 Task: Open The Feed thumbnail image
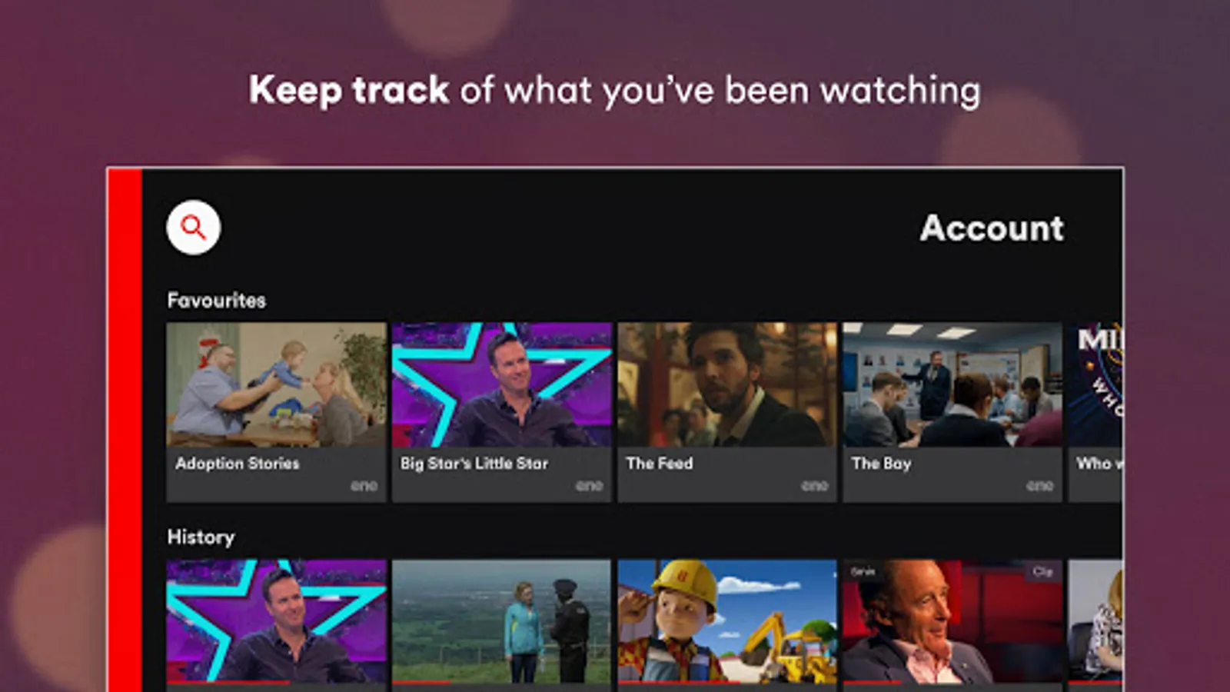727,384
